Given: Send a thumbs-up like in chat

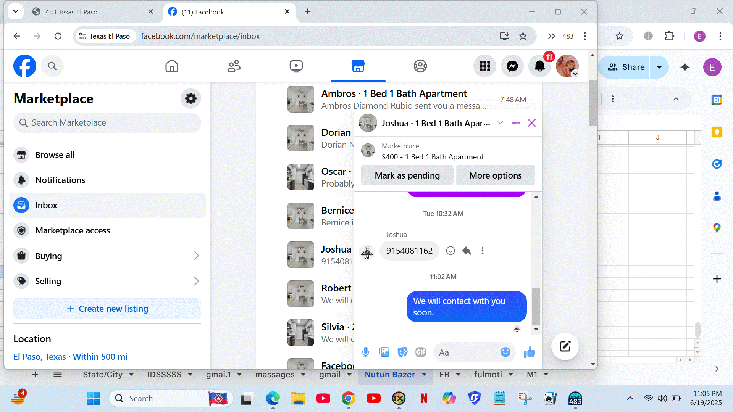Looking at the screenshot, I should tap(529, 352).
